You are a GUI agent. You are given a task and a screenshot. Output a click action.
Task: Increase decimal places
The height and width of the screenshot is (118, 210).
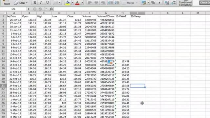[x=167, y=3]
